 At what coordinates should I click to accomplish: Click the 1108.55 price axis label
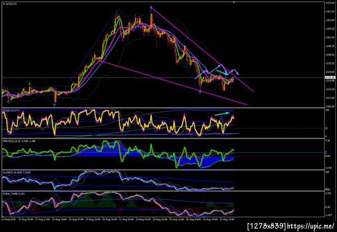tap(330, 106)
